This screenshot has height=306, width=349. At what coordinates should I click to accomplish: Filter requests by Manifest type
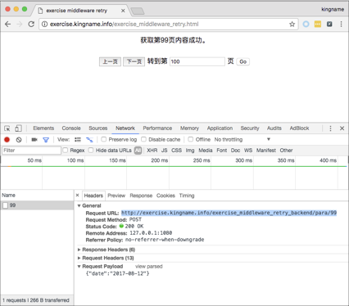[266, 151]
